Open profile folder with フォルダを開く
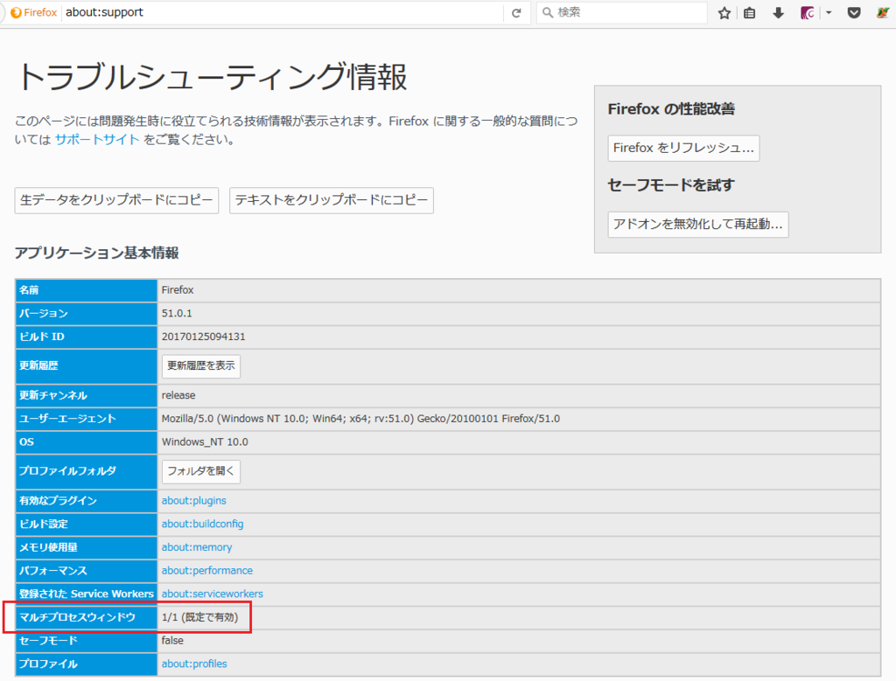Image resolution: width=896 pixels, height=681 pixels. 201,471
